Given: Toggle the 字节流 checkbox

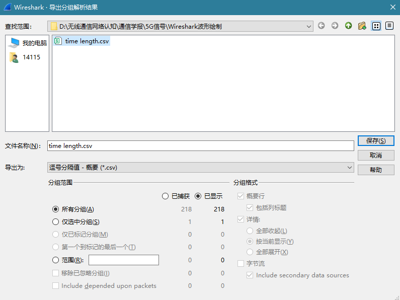Looking at the screenshot, I should coord(241,264).
